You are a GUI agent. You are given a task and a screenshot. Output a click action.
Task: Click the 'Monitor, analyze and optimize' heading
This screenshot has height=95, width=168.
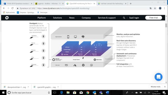[x=128, y=34]
